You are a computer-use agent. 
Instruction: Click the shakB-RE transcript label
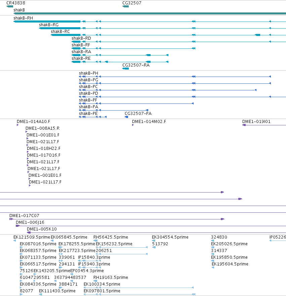click(x=81, y=58)
